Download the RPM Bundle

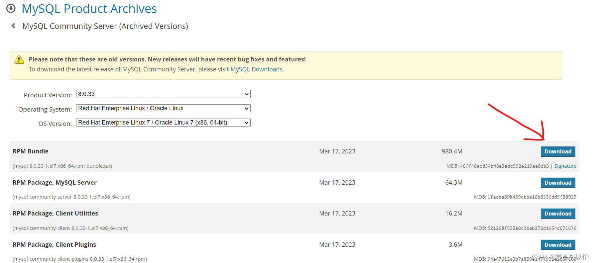click(558, 151)
